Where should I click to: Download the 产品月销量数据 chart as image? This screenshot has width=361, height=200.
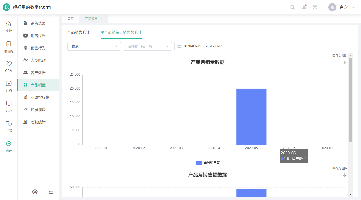point(344,63)
